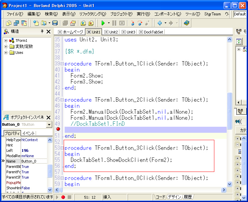Open the リファクタリング(O) menu
The height and width of the screenshot is (202, 248).
(x=93, y=14)
